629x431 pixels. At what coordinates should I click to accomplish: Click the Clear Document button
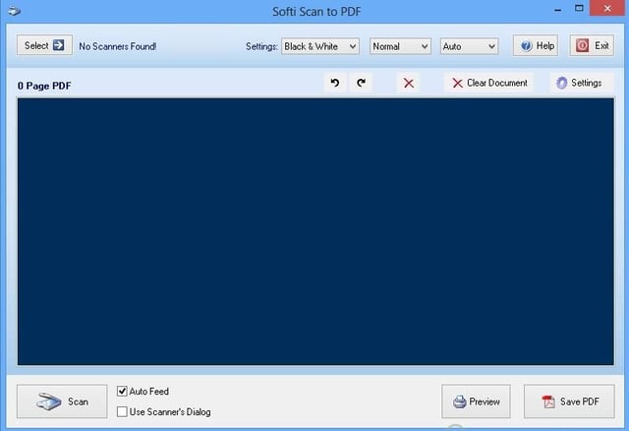[489, 83]
